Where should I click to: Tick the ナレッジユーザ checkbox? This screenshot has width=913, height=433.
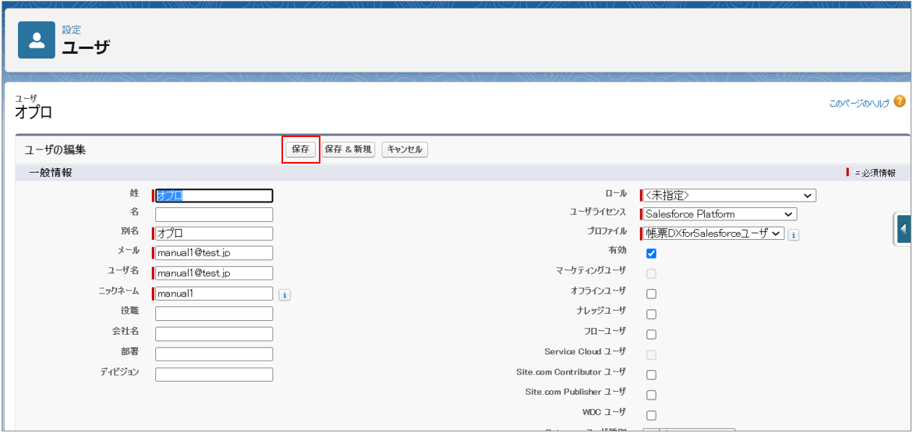point(651,314)
